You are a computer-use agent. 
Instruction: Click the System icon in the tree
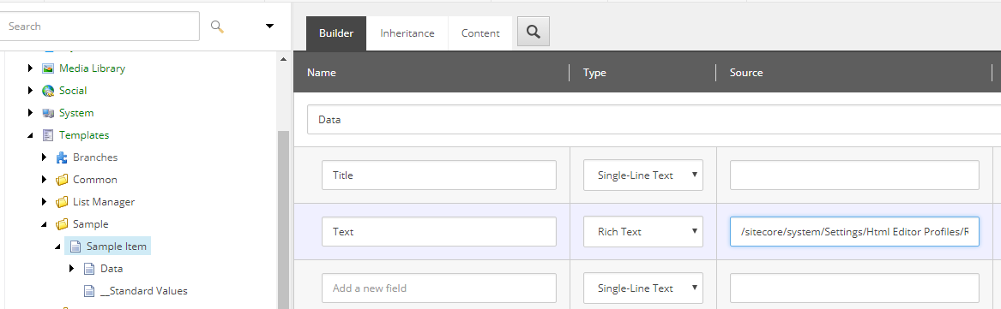click(48, 113)
